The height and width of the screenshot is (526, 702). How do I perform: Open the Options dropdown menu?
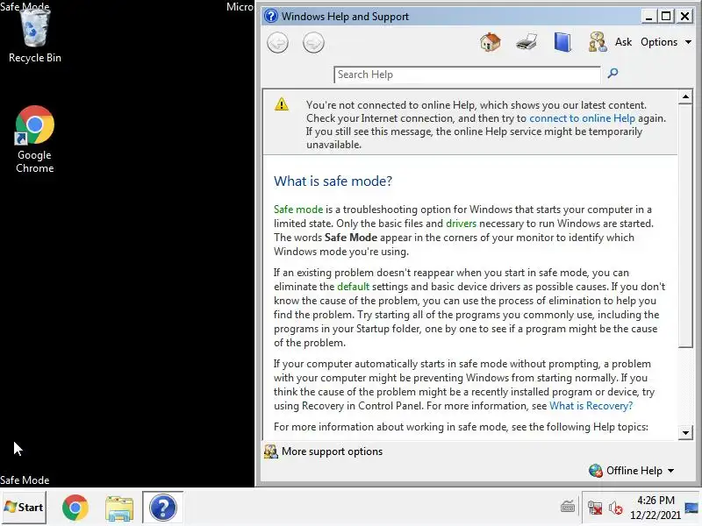(x=666, y=42)
